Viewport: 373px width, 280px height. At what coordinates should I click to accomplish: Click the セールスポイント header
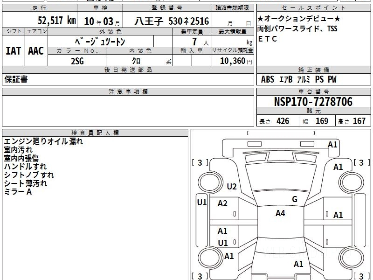pyautogui.click(x=314, y=8)
